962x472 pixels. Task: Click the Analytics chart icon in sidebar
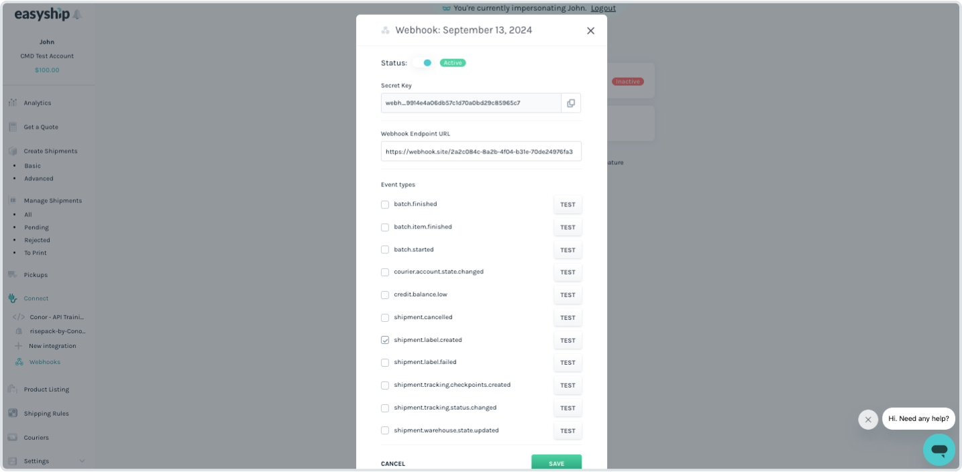13,103
